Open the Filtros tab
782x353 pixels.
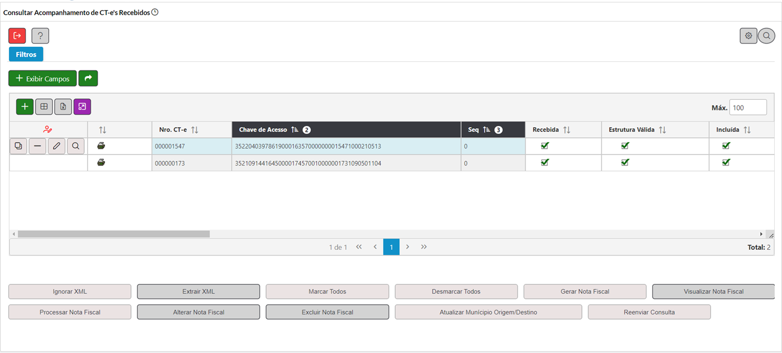pos(26,55)
